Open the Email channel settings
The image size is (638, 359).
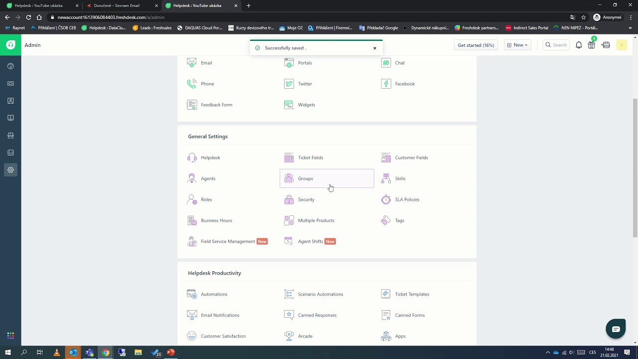coord(200,63)
